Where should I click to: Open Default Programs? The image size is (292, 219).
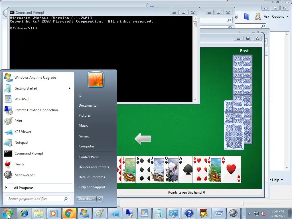pyautogui.click(x=92, y=177)
